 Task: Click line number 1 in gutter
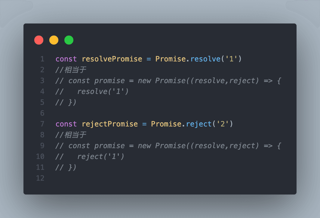click(x=42, y=59)
